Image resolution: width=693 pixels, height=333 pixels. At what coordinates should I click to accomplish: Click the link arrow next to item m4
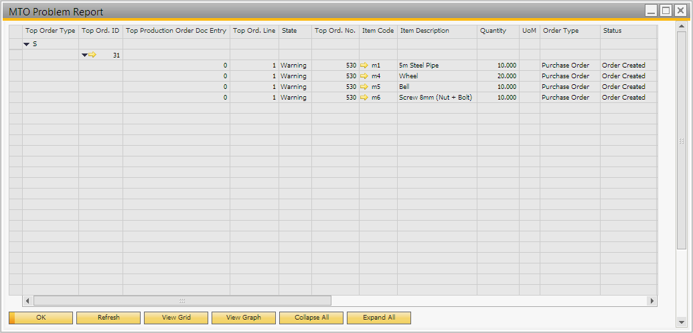[x=364, y=76]
